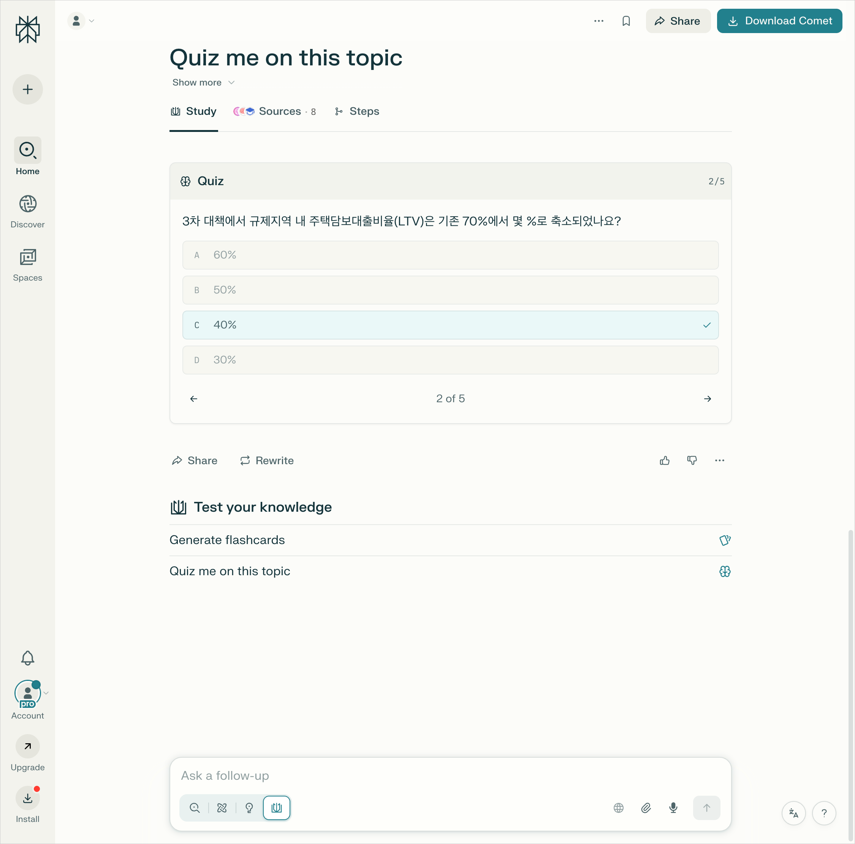
Task: Open the notifications bell
Action: pyautogui.click(x=27, y=658)
